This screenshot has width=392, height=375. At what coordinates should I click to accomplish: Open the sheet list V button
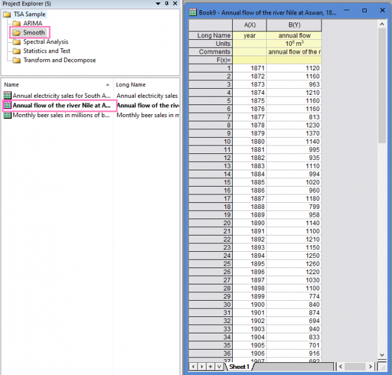[218, 367]
